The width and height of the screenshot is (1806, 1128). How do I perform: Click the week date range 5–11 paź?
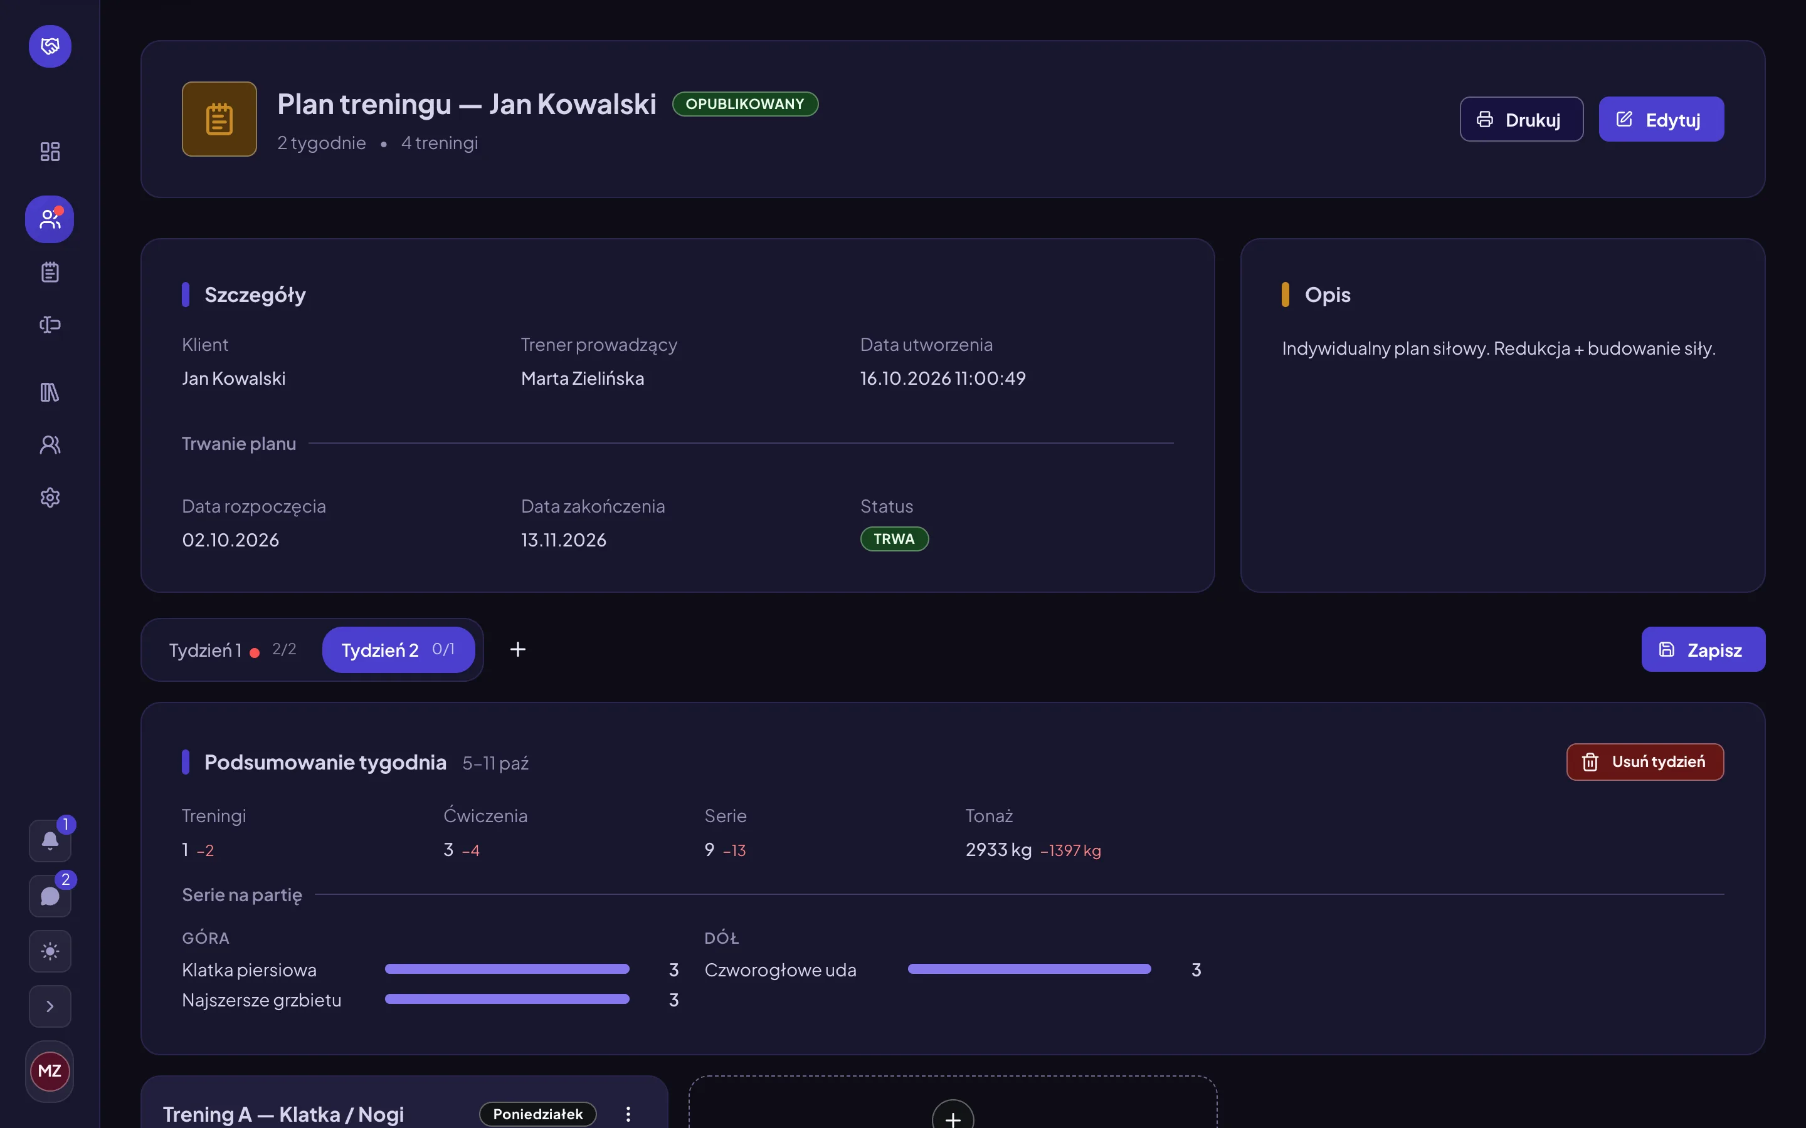pyautogui.click(x=495, y=763)
